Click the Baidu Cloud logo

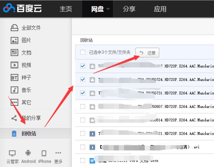(x=22, y=8)
